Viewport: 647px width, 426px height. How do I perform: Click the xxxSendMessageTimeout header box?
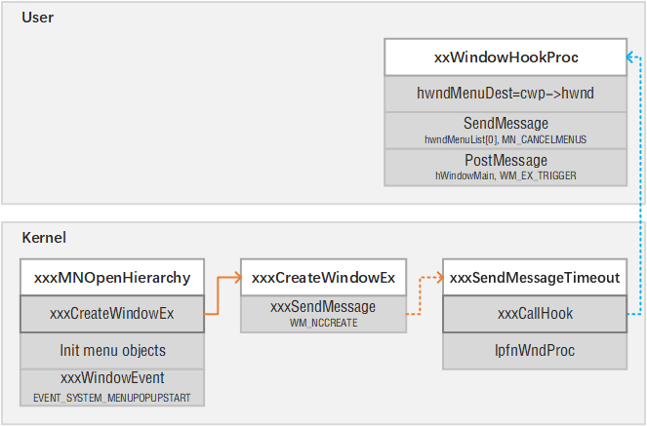[533, 278]
